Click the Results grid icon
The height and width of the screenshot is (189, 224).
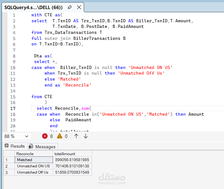click(x=7, y=146)
